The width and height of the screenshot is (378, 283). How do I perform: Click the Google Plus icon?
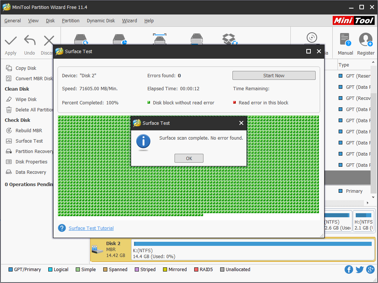pos(370,270)
